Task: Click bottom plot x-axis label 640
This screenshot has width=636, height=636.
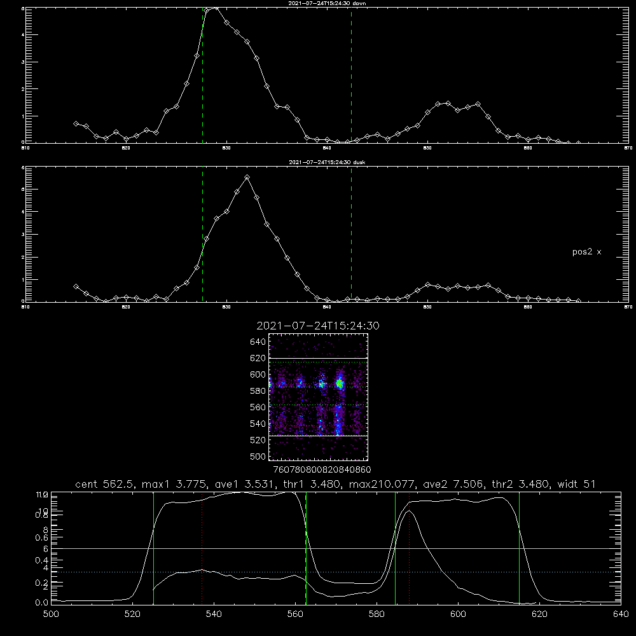Action: (x=621, y=614)
